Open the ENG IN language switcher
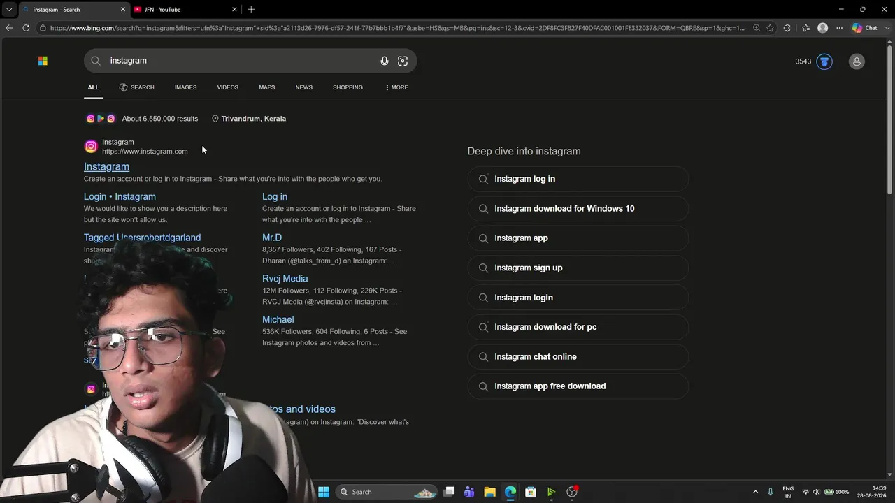The image size is (895, 503). (x=788, y=492)
